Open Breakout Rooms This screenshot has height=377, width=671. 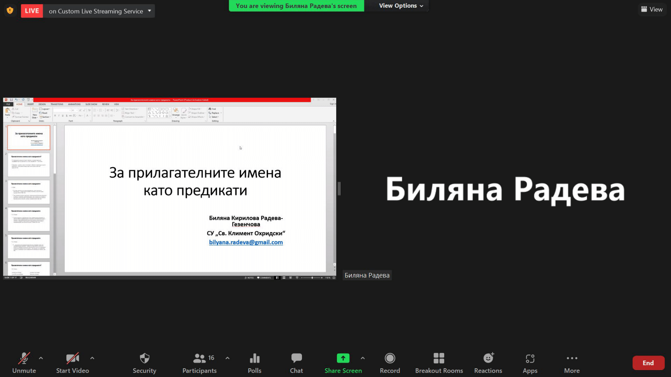[439, 363]
